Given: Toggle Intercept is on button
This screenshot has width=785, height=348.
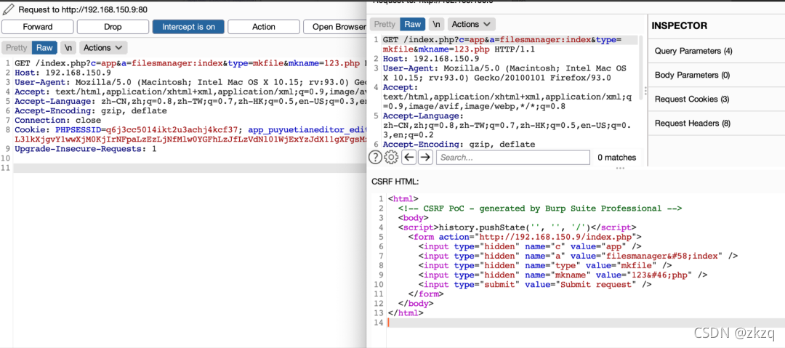Looking at the screenshot, I should tap(188, 27).
